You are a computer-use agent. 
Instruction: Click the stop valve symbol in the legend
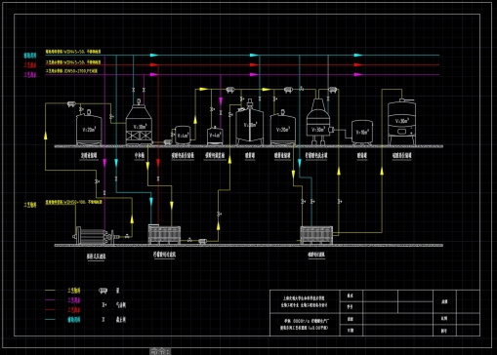(x=104, y=320)
